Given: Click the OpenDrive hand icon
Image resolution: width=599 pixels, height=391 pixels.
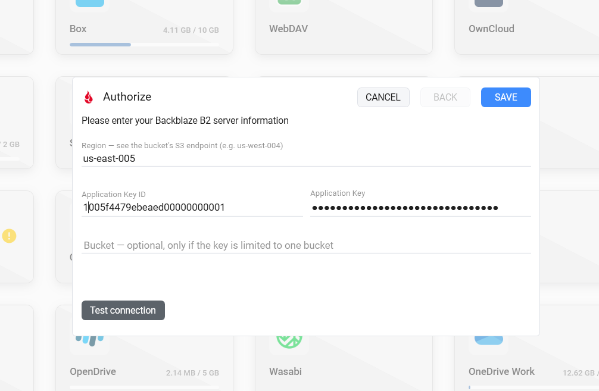Looking at the screenshot, I should tap(90, 340).
